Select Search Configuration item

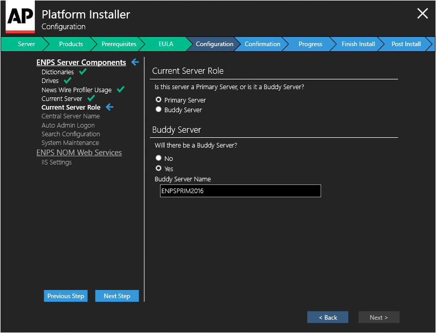(x=71, y=134)
